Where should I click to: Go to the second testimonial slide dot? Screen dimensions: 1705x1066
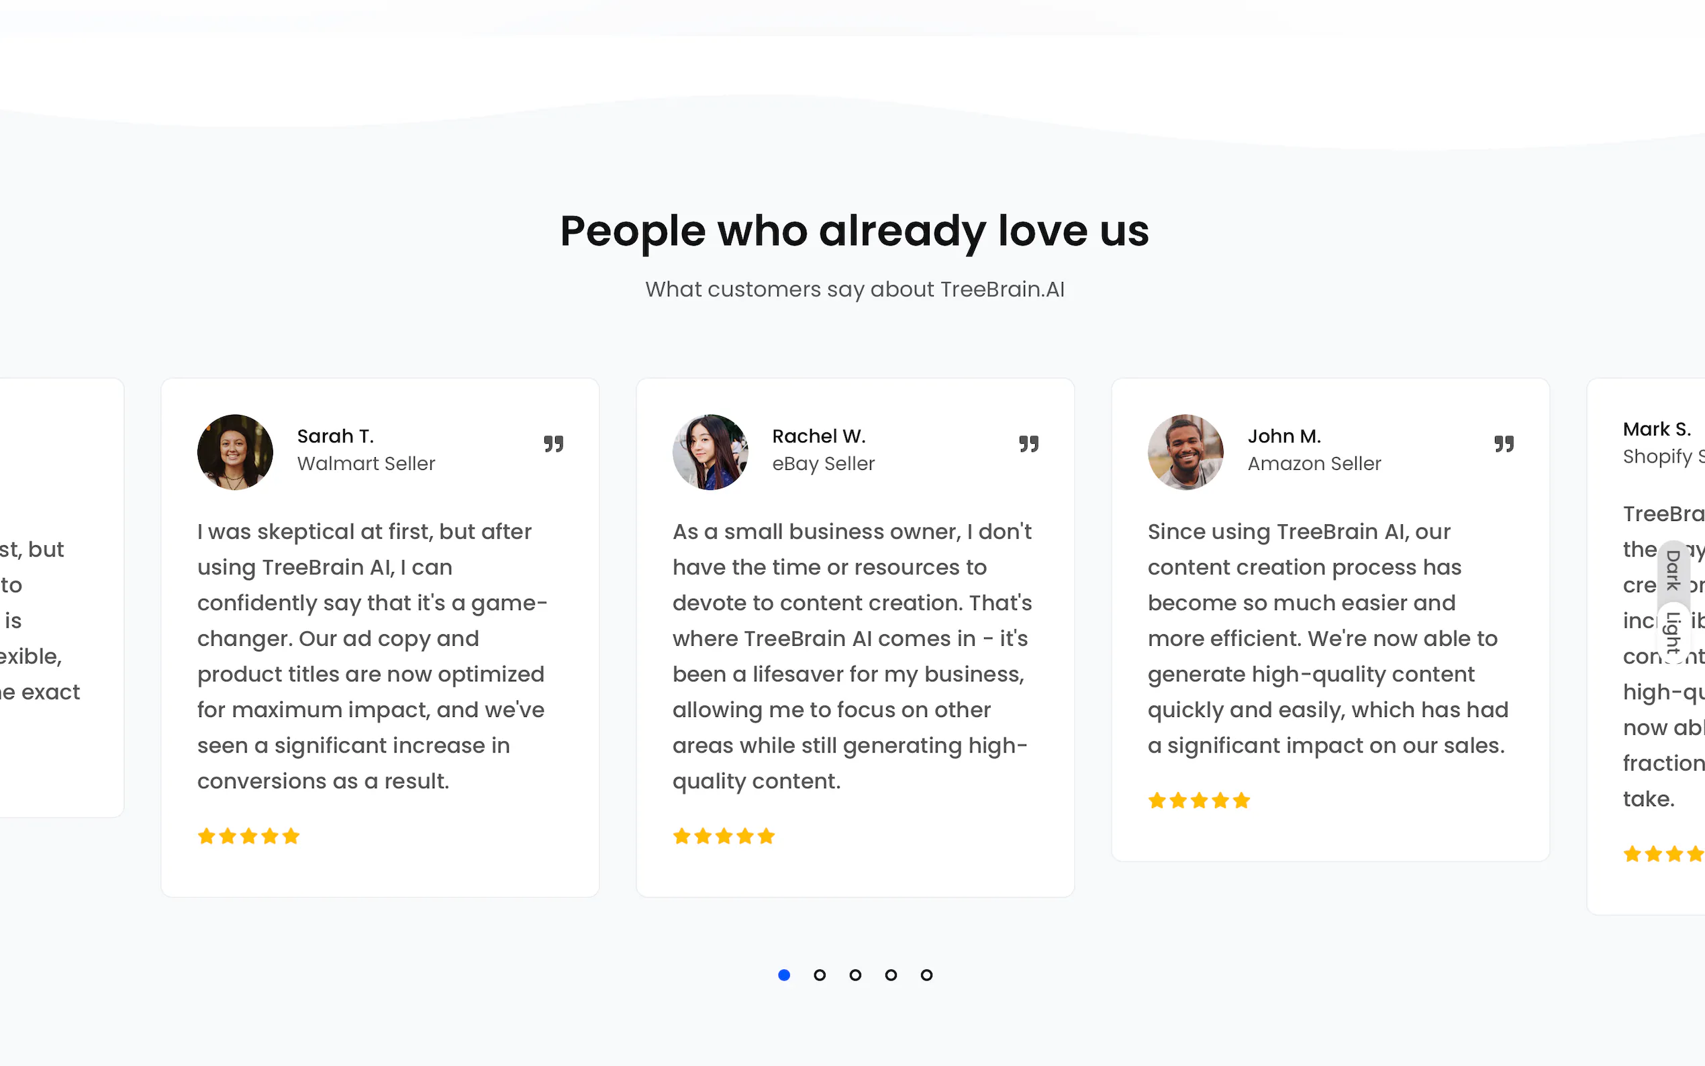pos(820,975)
